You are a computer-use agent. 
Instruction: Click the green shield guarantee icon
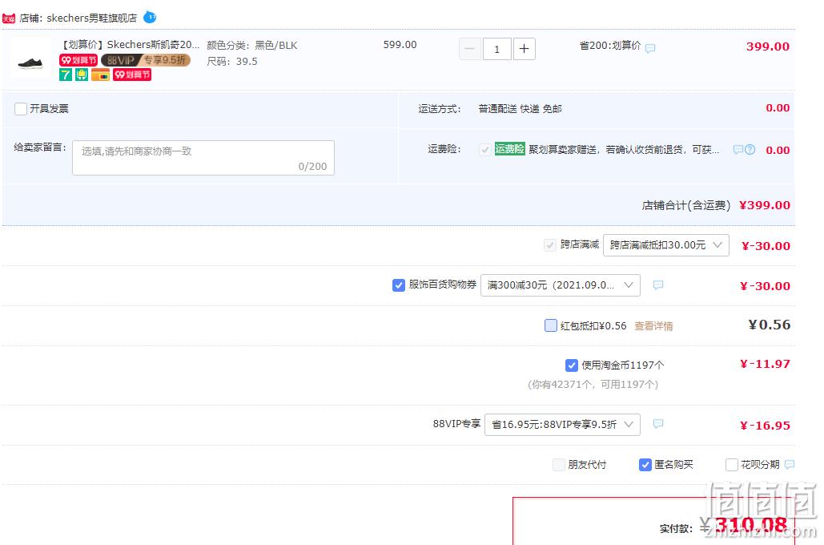[x=82, y=75]
